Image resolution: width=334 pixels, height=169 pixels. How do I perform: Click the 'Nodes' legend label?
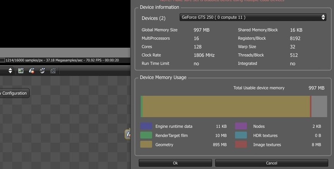pos(259,126)
